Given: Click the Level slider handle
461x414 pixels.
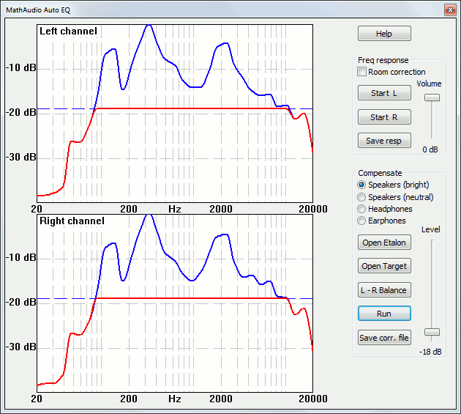Looking at the screenshot, I should [432, 332].
